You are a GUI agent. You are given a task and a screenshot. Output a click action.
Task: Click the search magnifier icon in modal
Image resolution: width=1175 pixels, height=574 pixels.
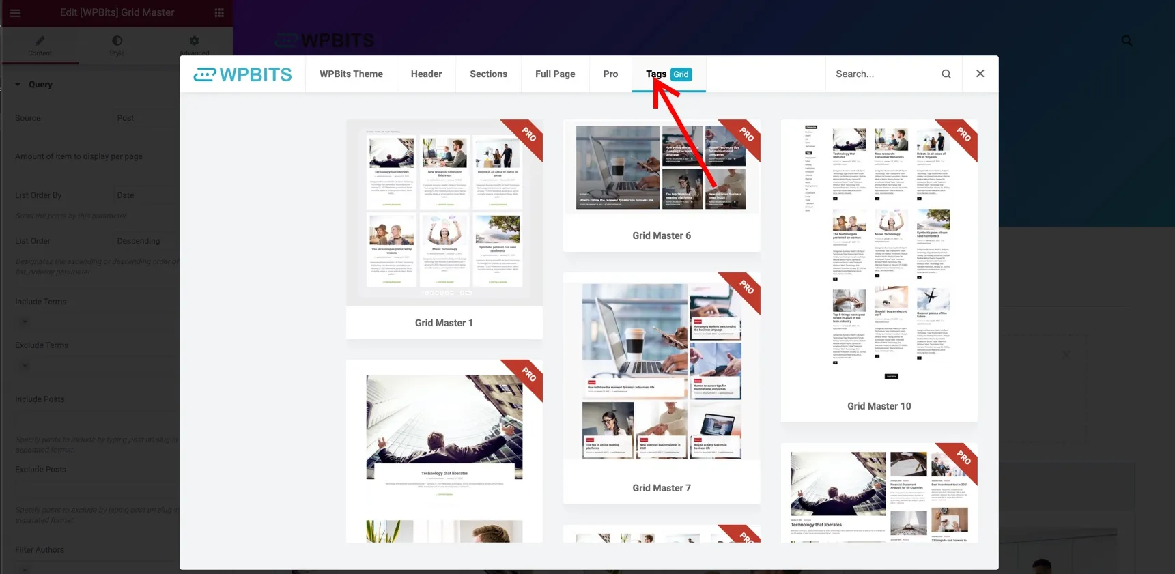pos(946,74)
